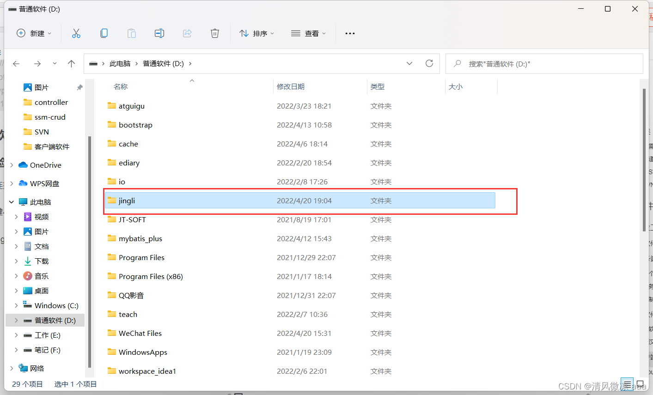The height and width of the screenshot is (395, 653).
Task: Expand the OneDrive tree node
Action: [12, 165]
